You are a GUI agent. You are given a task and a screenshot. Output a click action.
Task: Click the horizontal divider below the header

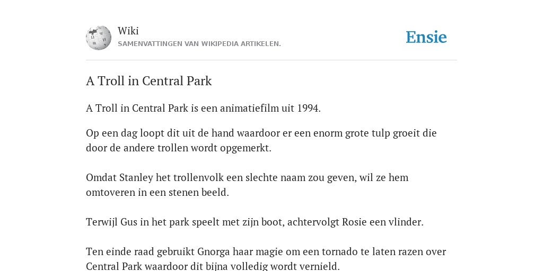(271, 60)
